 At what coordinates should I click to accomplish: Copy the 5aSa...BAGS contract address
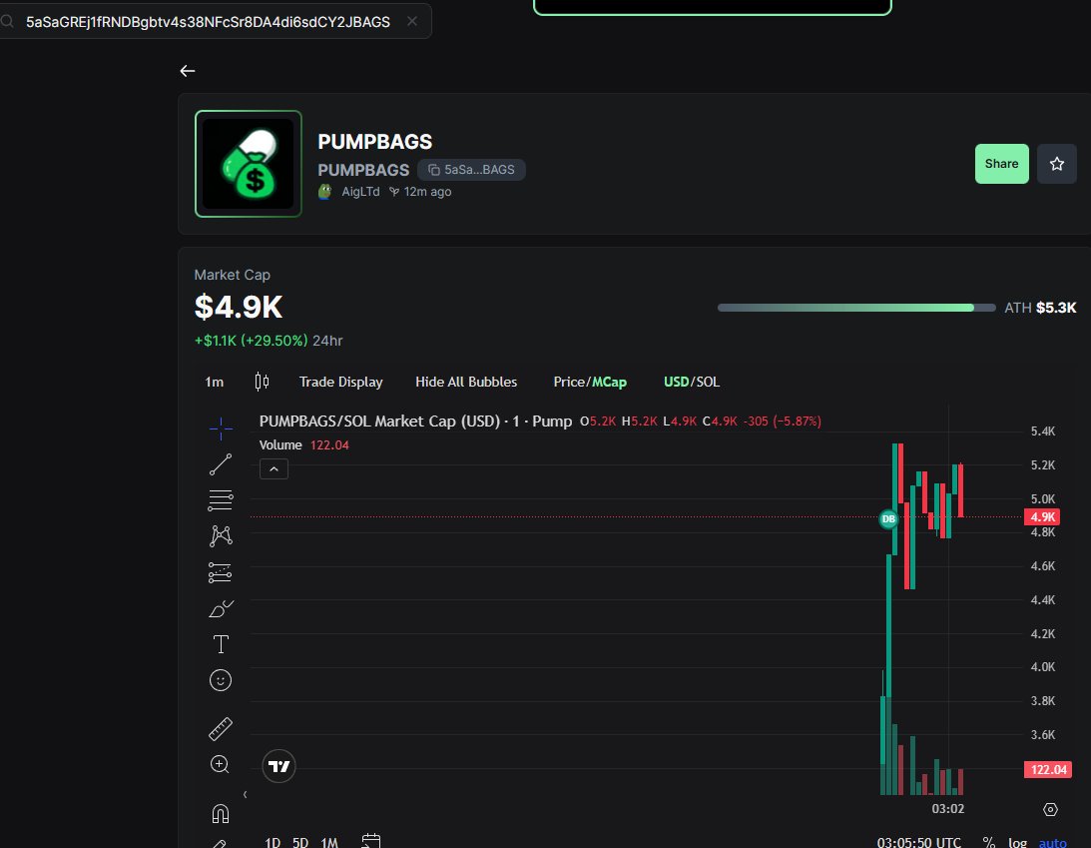(x=471, y=170)
